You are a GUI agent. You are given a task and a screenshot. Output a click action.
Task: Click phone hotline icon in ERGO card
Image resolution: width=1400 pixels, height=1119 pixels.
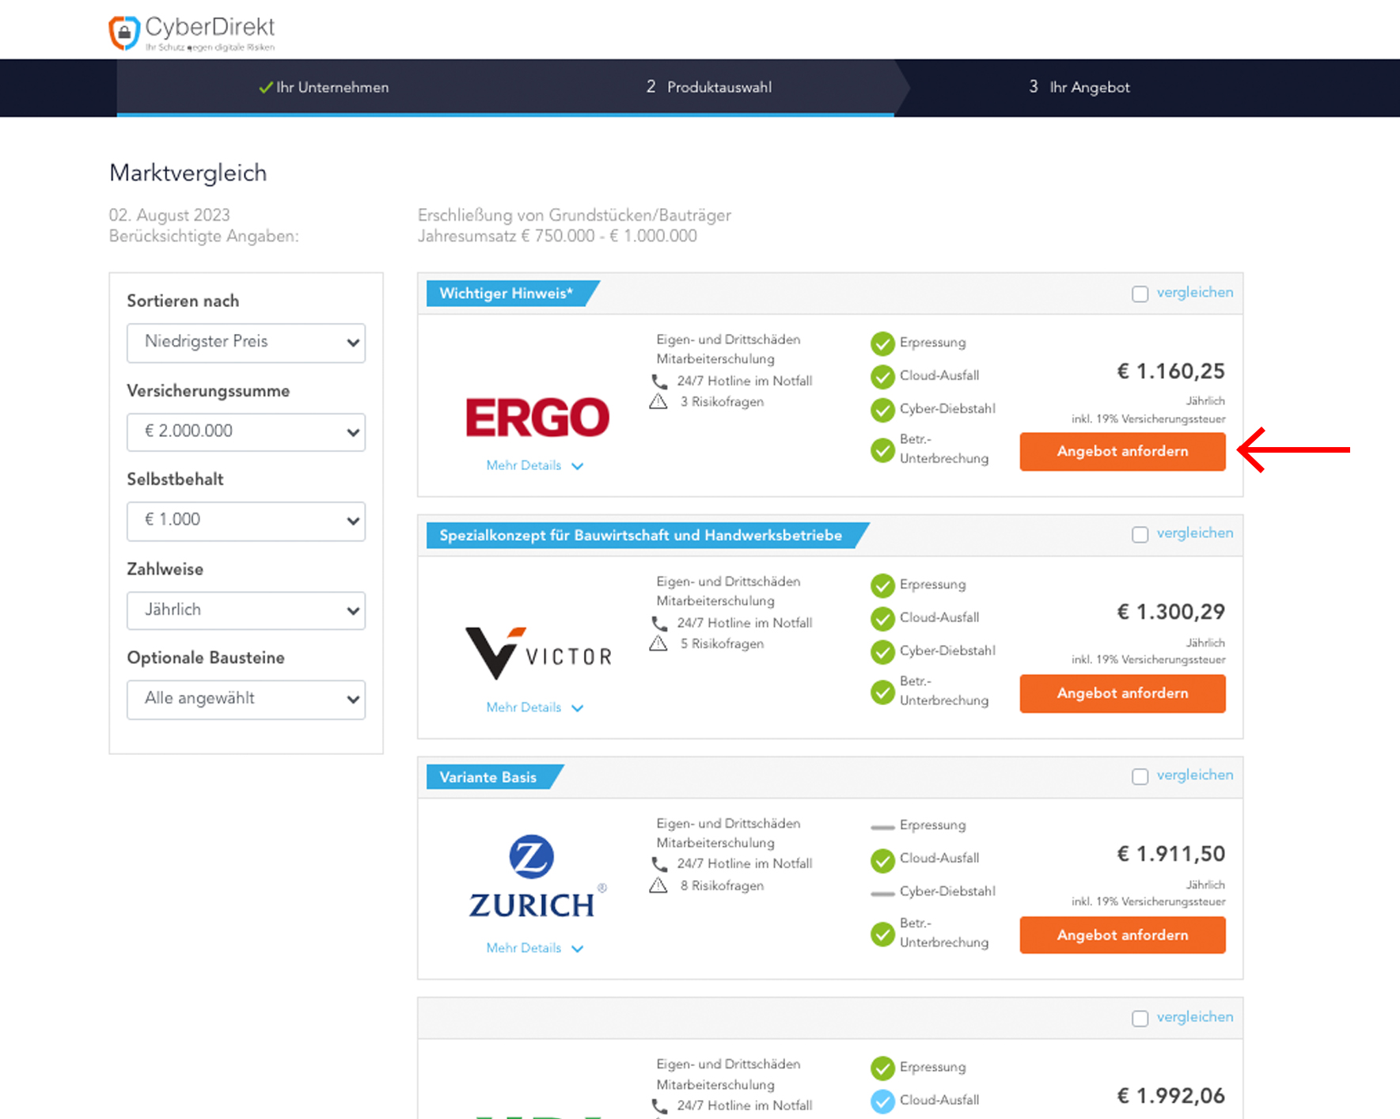[659, 381]
